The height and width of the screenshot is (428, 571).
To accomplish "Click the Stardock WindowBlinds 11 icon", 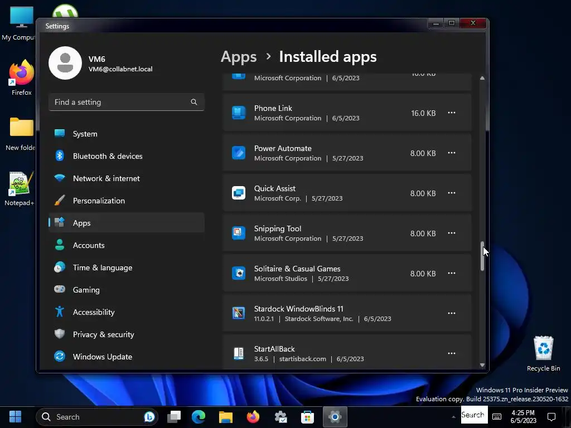I will coord(239,313).
